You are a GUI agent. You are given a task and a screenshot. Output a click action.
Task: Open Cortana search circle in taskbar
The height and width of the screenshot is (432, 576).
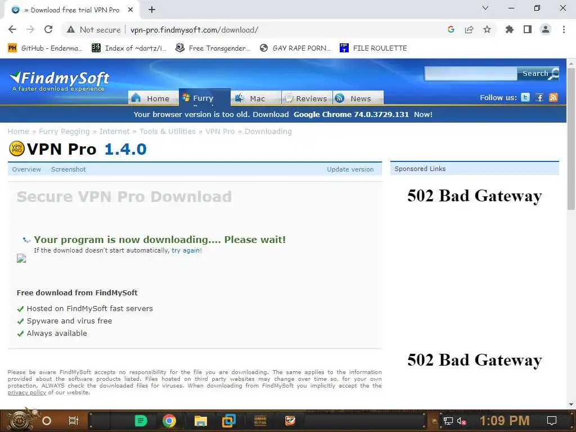point(47,421)
